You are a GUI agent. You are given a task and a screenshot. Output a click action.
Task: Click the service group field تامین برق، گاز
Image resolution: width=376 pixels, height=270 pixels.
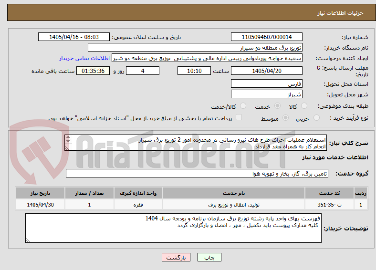[x=197, y=173]
